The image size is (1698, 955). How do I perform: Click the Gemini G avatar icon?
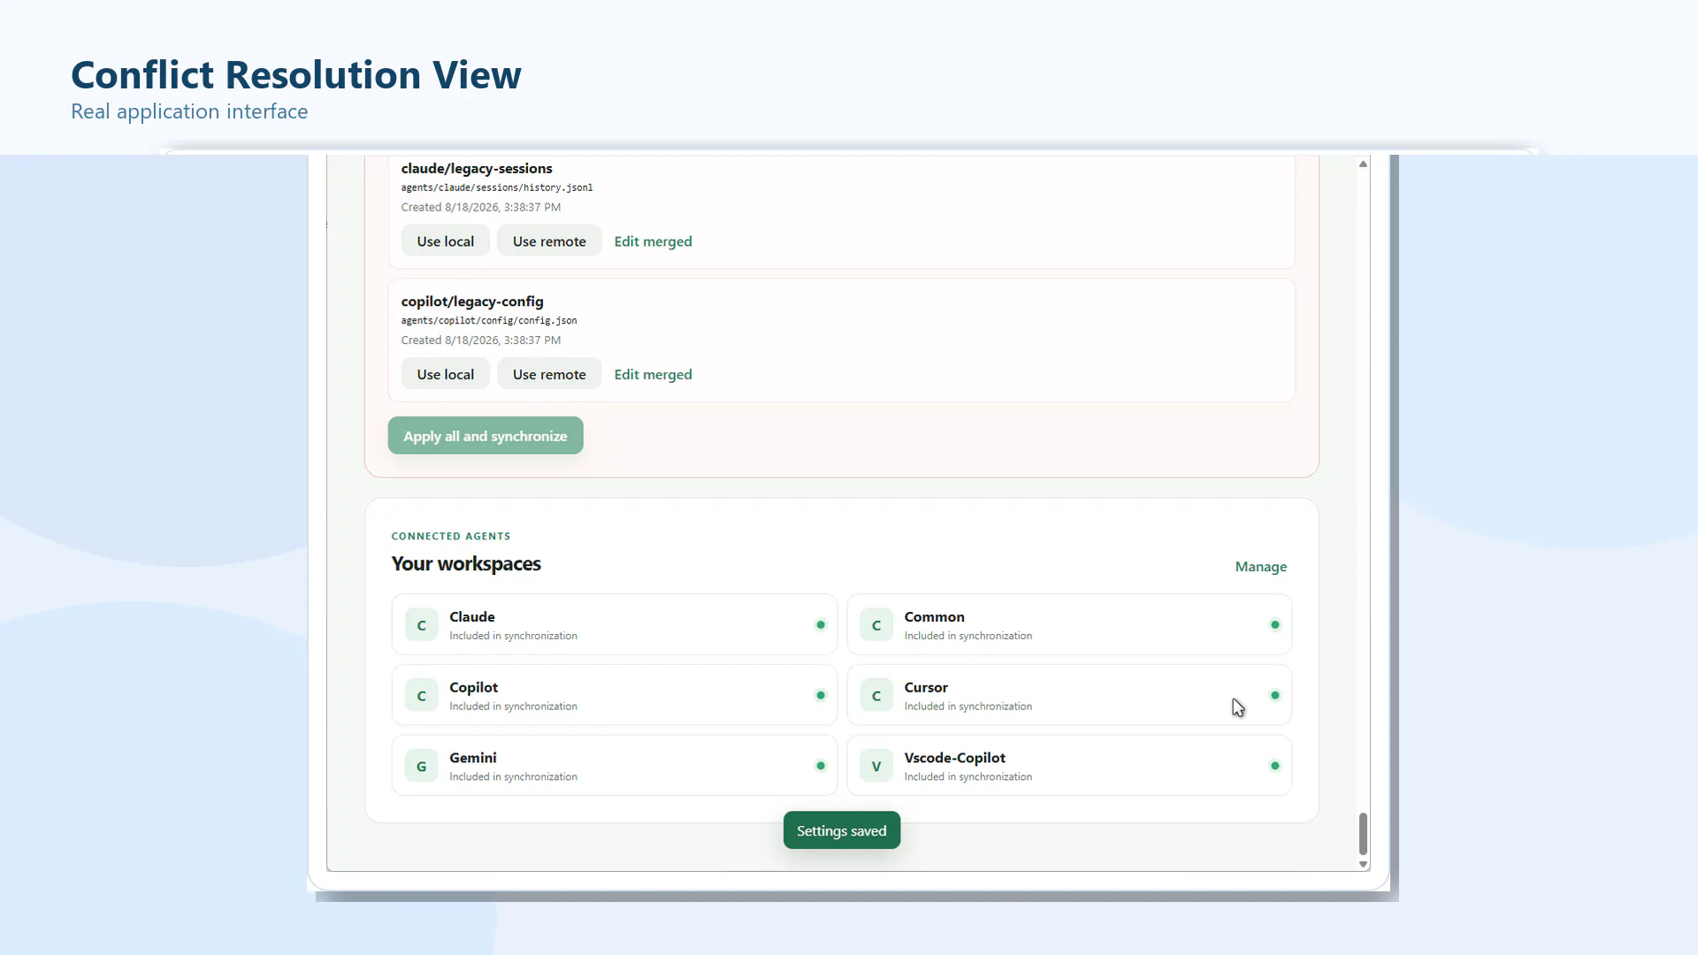point(421,767)
